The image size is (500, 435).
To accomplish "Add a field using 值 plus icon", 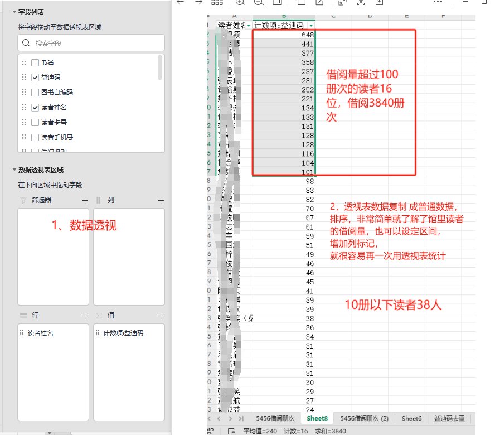I will (x=161, y=316).
